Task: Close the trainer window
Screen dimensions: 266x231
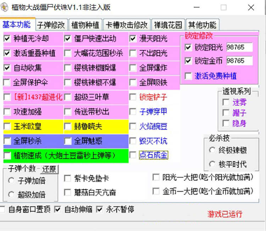Action: (251, 7)
